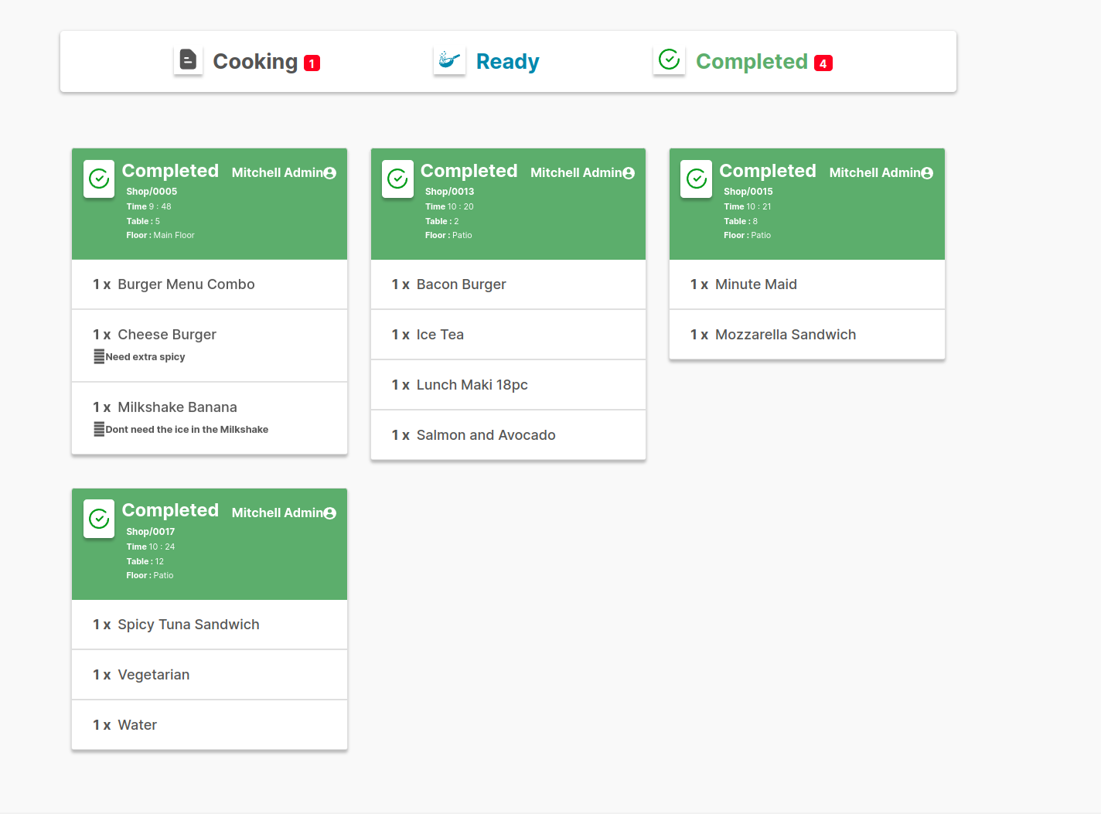
Task: Click Table : 12 on Shop/0017
Action: point(145,561)
